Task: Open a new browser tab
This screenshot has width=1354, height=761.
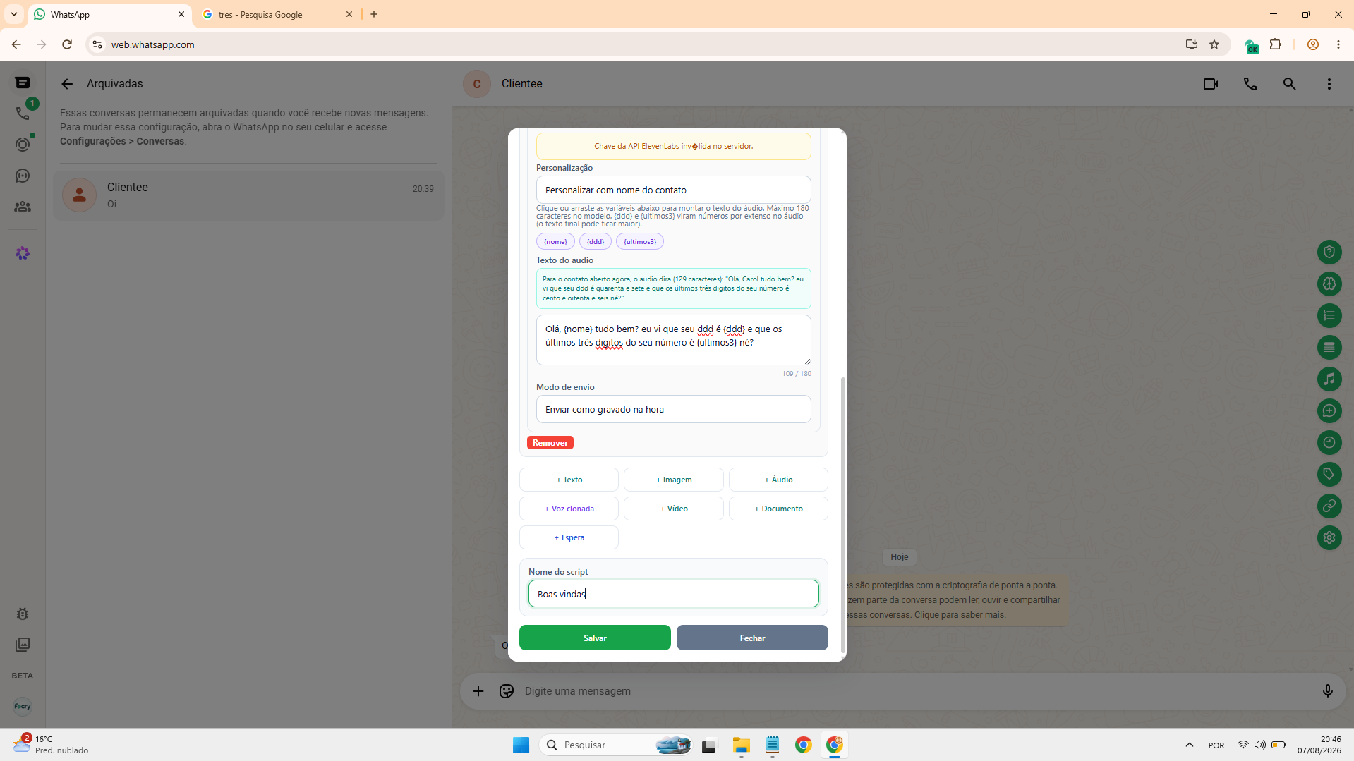Action: pos(374,14)
